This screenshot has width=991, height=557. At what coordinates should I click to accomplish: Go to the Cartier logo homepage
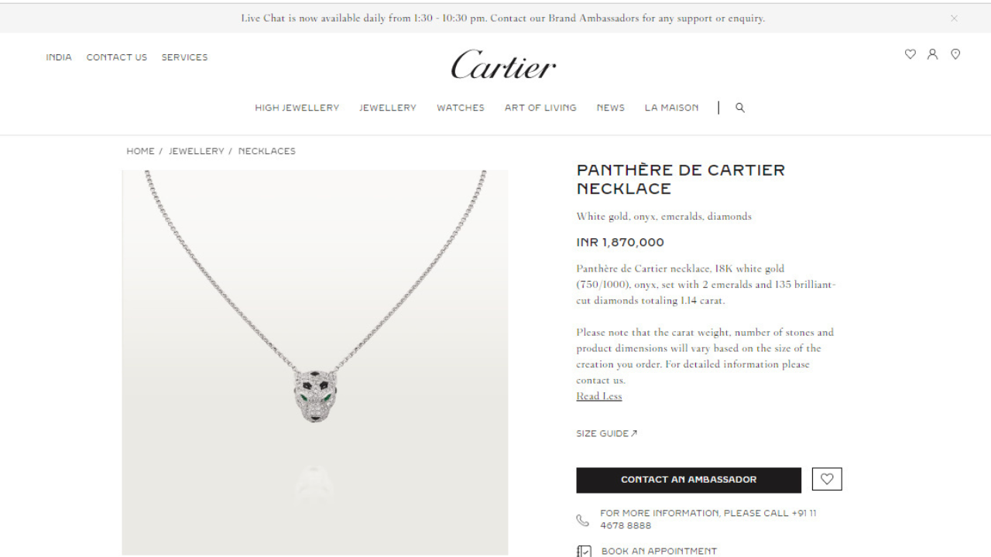(503, 64)
